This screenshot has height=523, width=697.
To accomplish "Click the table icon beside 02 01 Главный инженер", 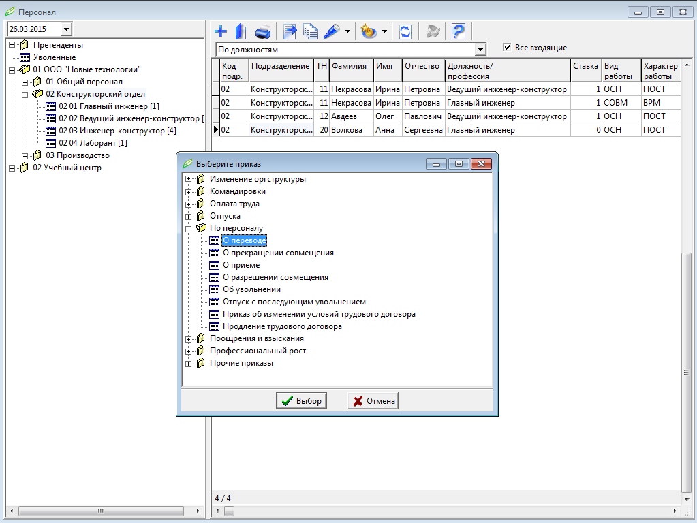I will click(x=50, y=106).
